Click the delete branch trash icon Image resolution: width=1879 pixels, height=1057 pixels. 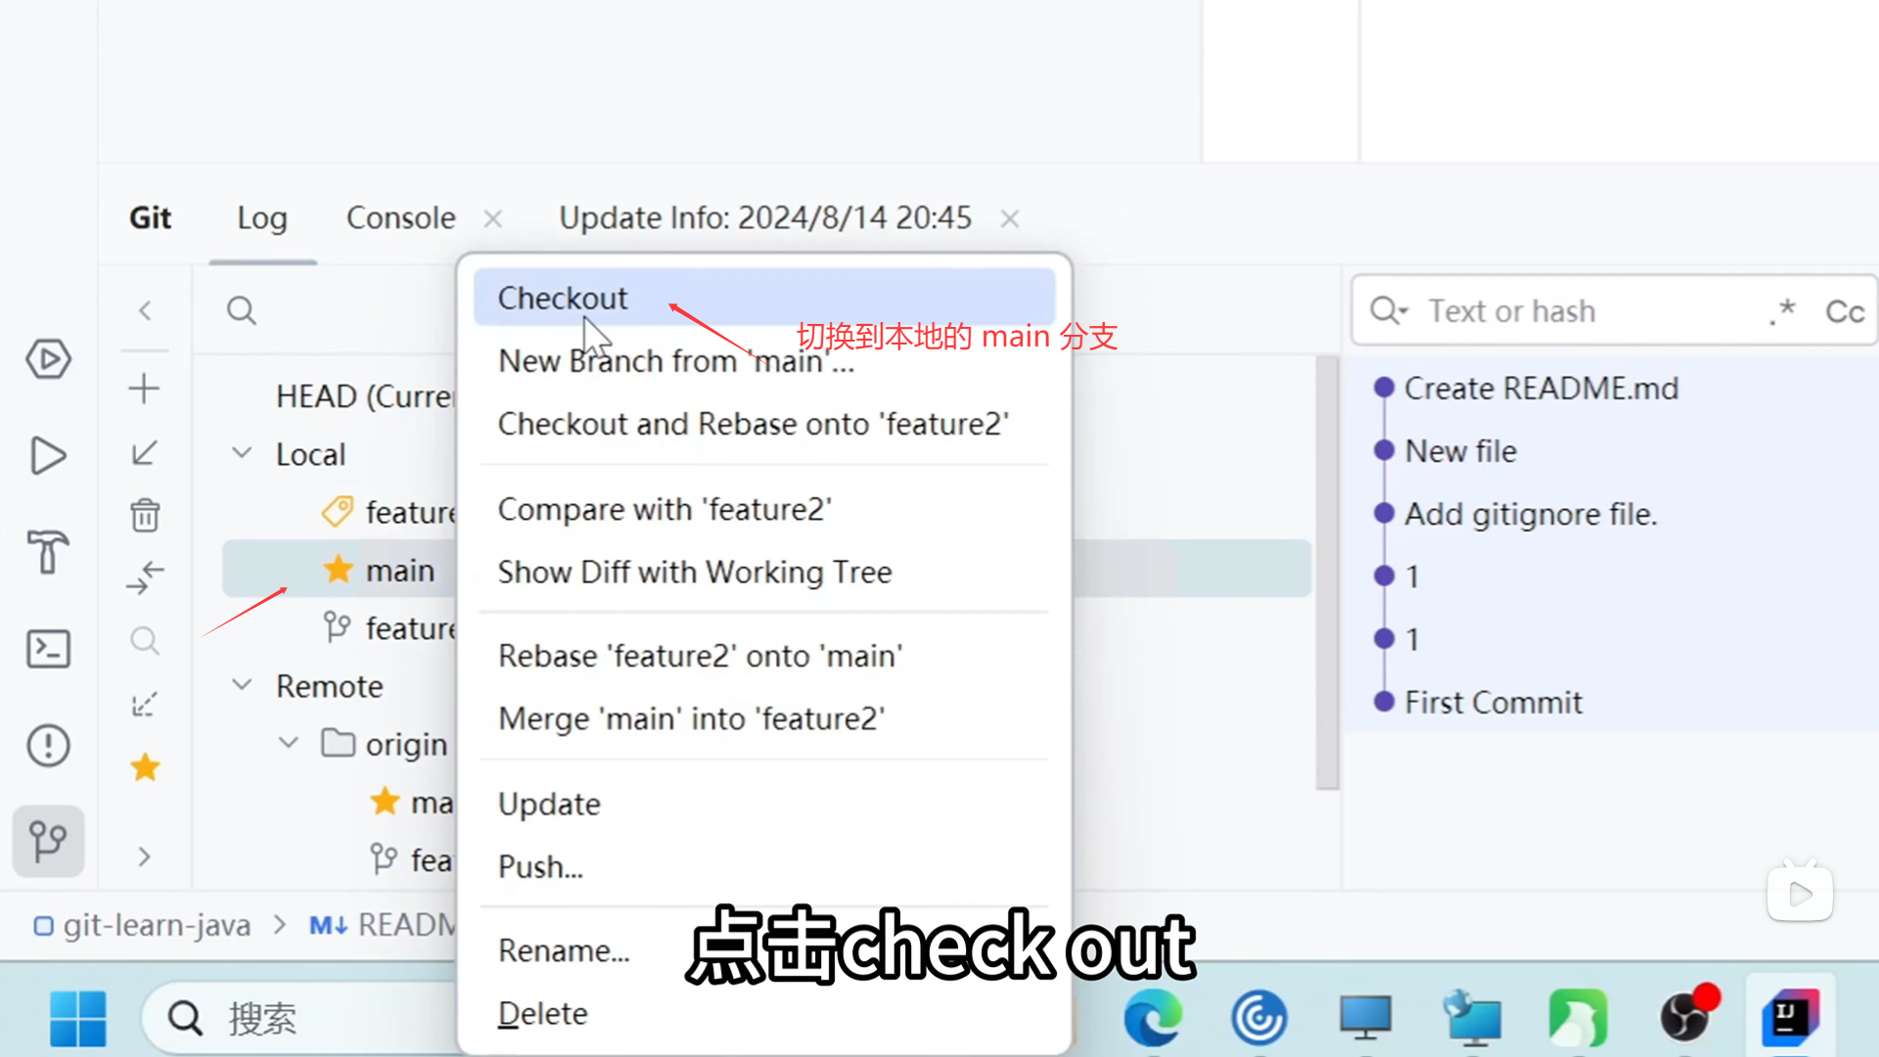pyautogui.click(x=145, y=515)
